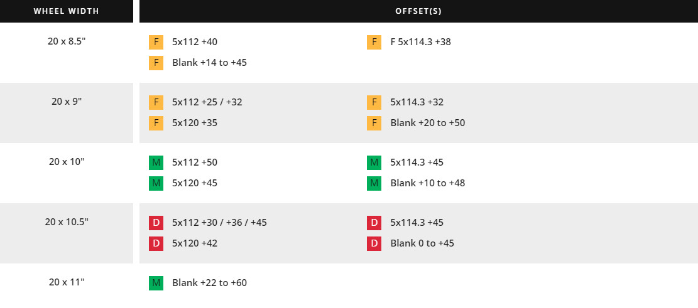Image resolution: width=698 pixels, height=308 pixels.
Task: Select the 20 x 8.5" wheel width row label
Action: pos(67,42)
